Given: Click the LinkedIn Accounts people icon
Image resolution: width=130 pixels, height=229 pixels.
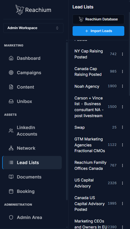Looking at the screenshot, I should point(11,131).
